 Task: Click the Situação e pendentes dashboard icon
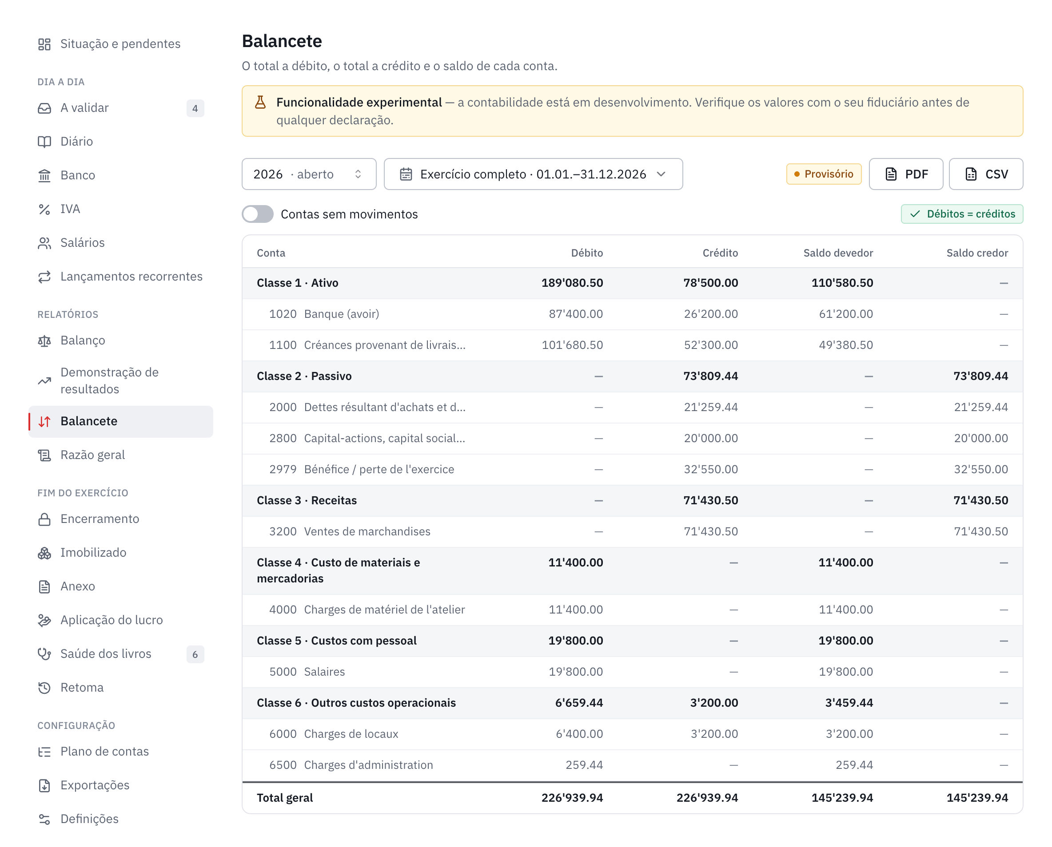pos(44,44)
